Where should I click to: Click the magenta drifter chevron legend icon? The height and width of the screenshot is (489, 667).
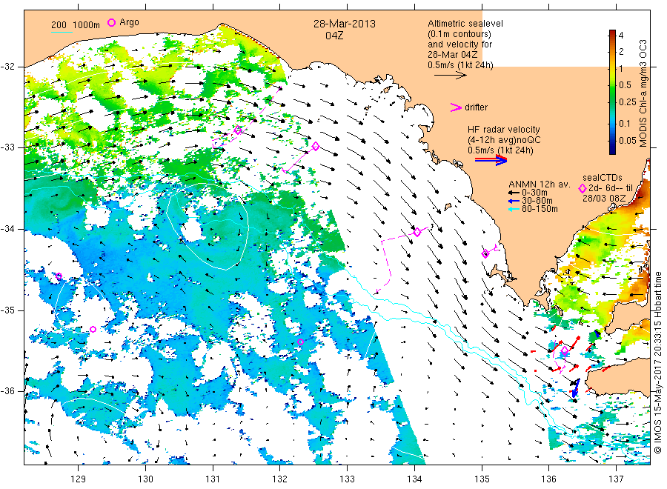click(456, 107)
